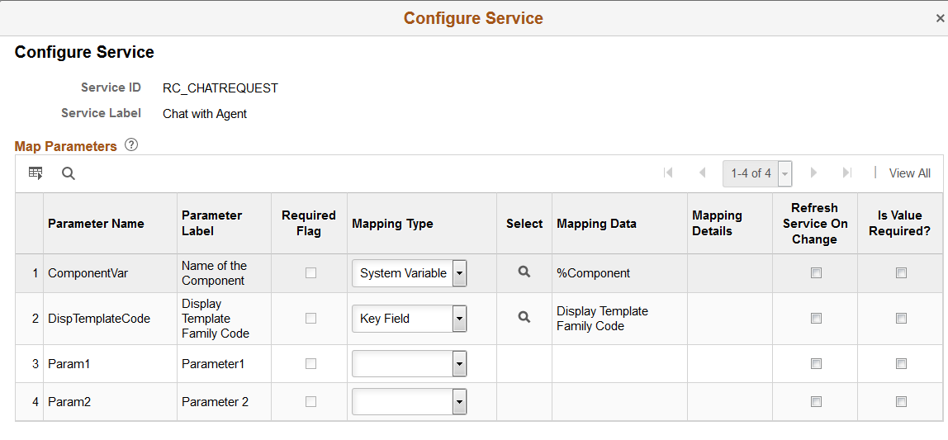
Task: Toggle Refresh Service On Change for ComponentVar
Action: (x=816, y=273)
